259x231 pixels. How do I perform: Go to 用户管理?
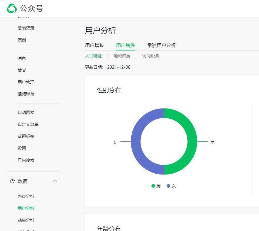(26, 82)
